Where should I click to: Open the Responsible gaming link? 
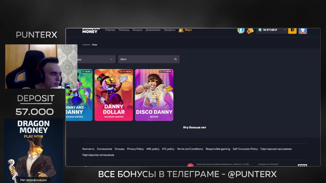[x=218, y=149]
